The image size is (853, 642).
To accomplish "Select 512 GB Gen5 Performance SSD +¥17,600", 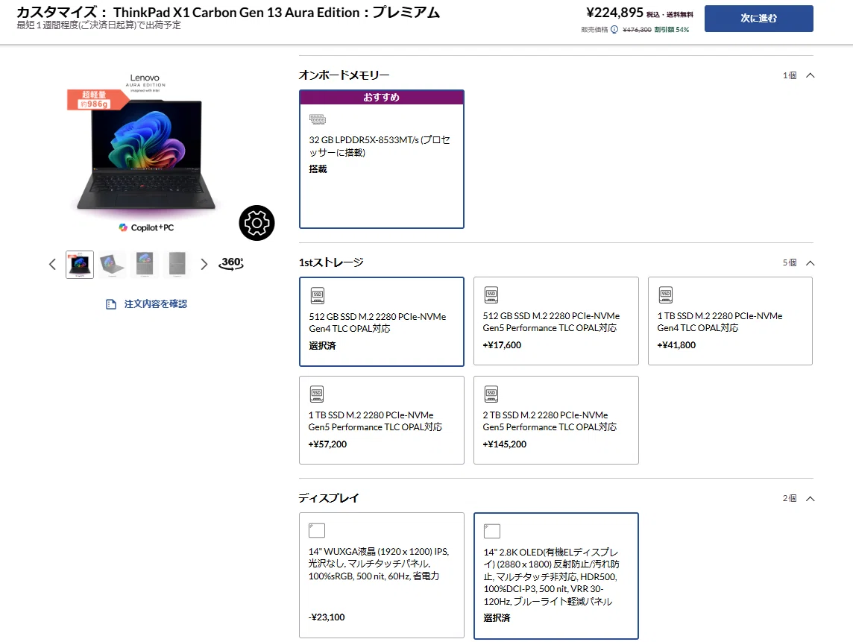I will click(556, 321).
